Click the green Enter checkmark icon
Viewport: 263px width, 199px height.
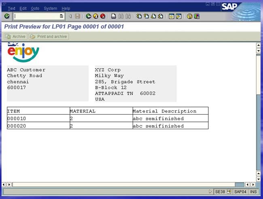[7, 16]
